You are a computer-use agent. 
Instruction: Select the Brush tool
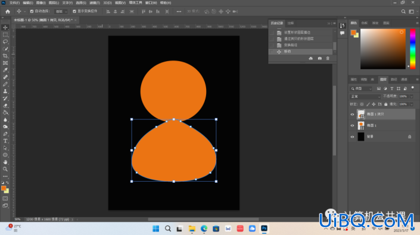coord(5,84)
